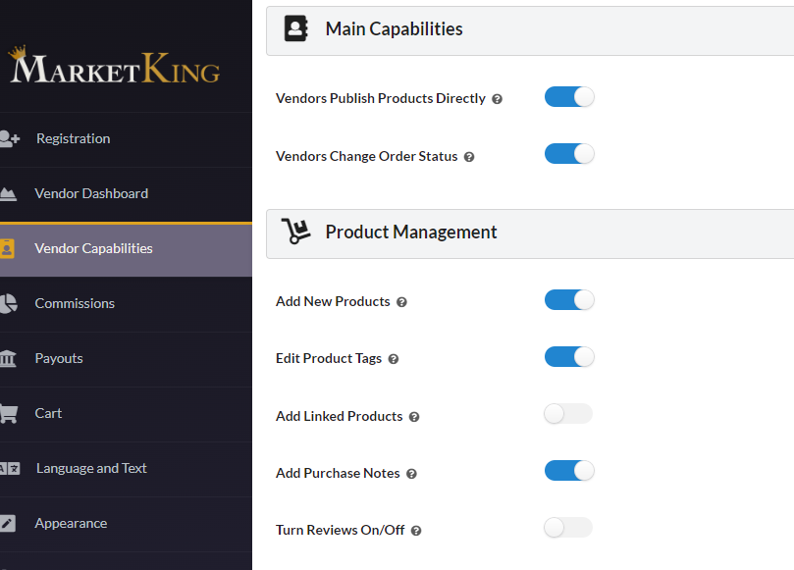
Task: Enable the Add Linked Products switch
Action: [568, 414]
